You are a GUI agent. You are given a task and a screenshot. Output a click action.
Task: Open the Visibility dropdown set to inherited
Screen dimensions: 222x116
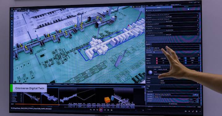pyautogui.click(x=179, y=83)
